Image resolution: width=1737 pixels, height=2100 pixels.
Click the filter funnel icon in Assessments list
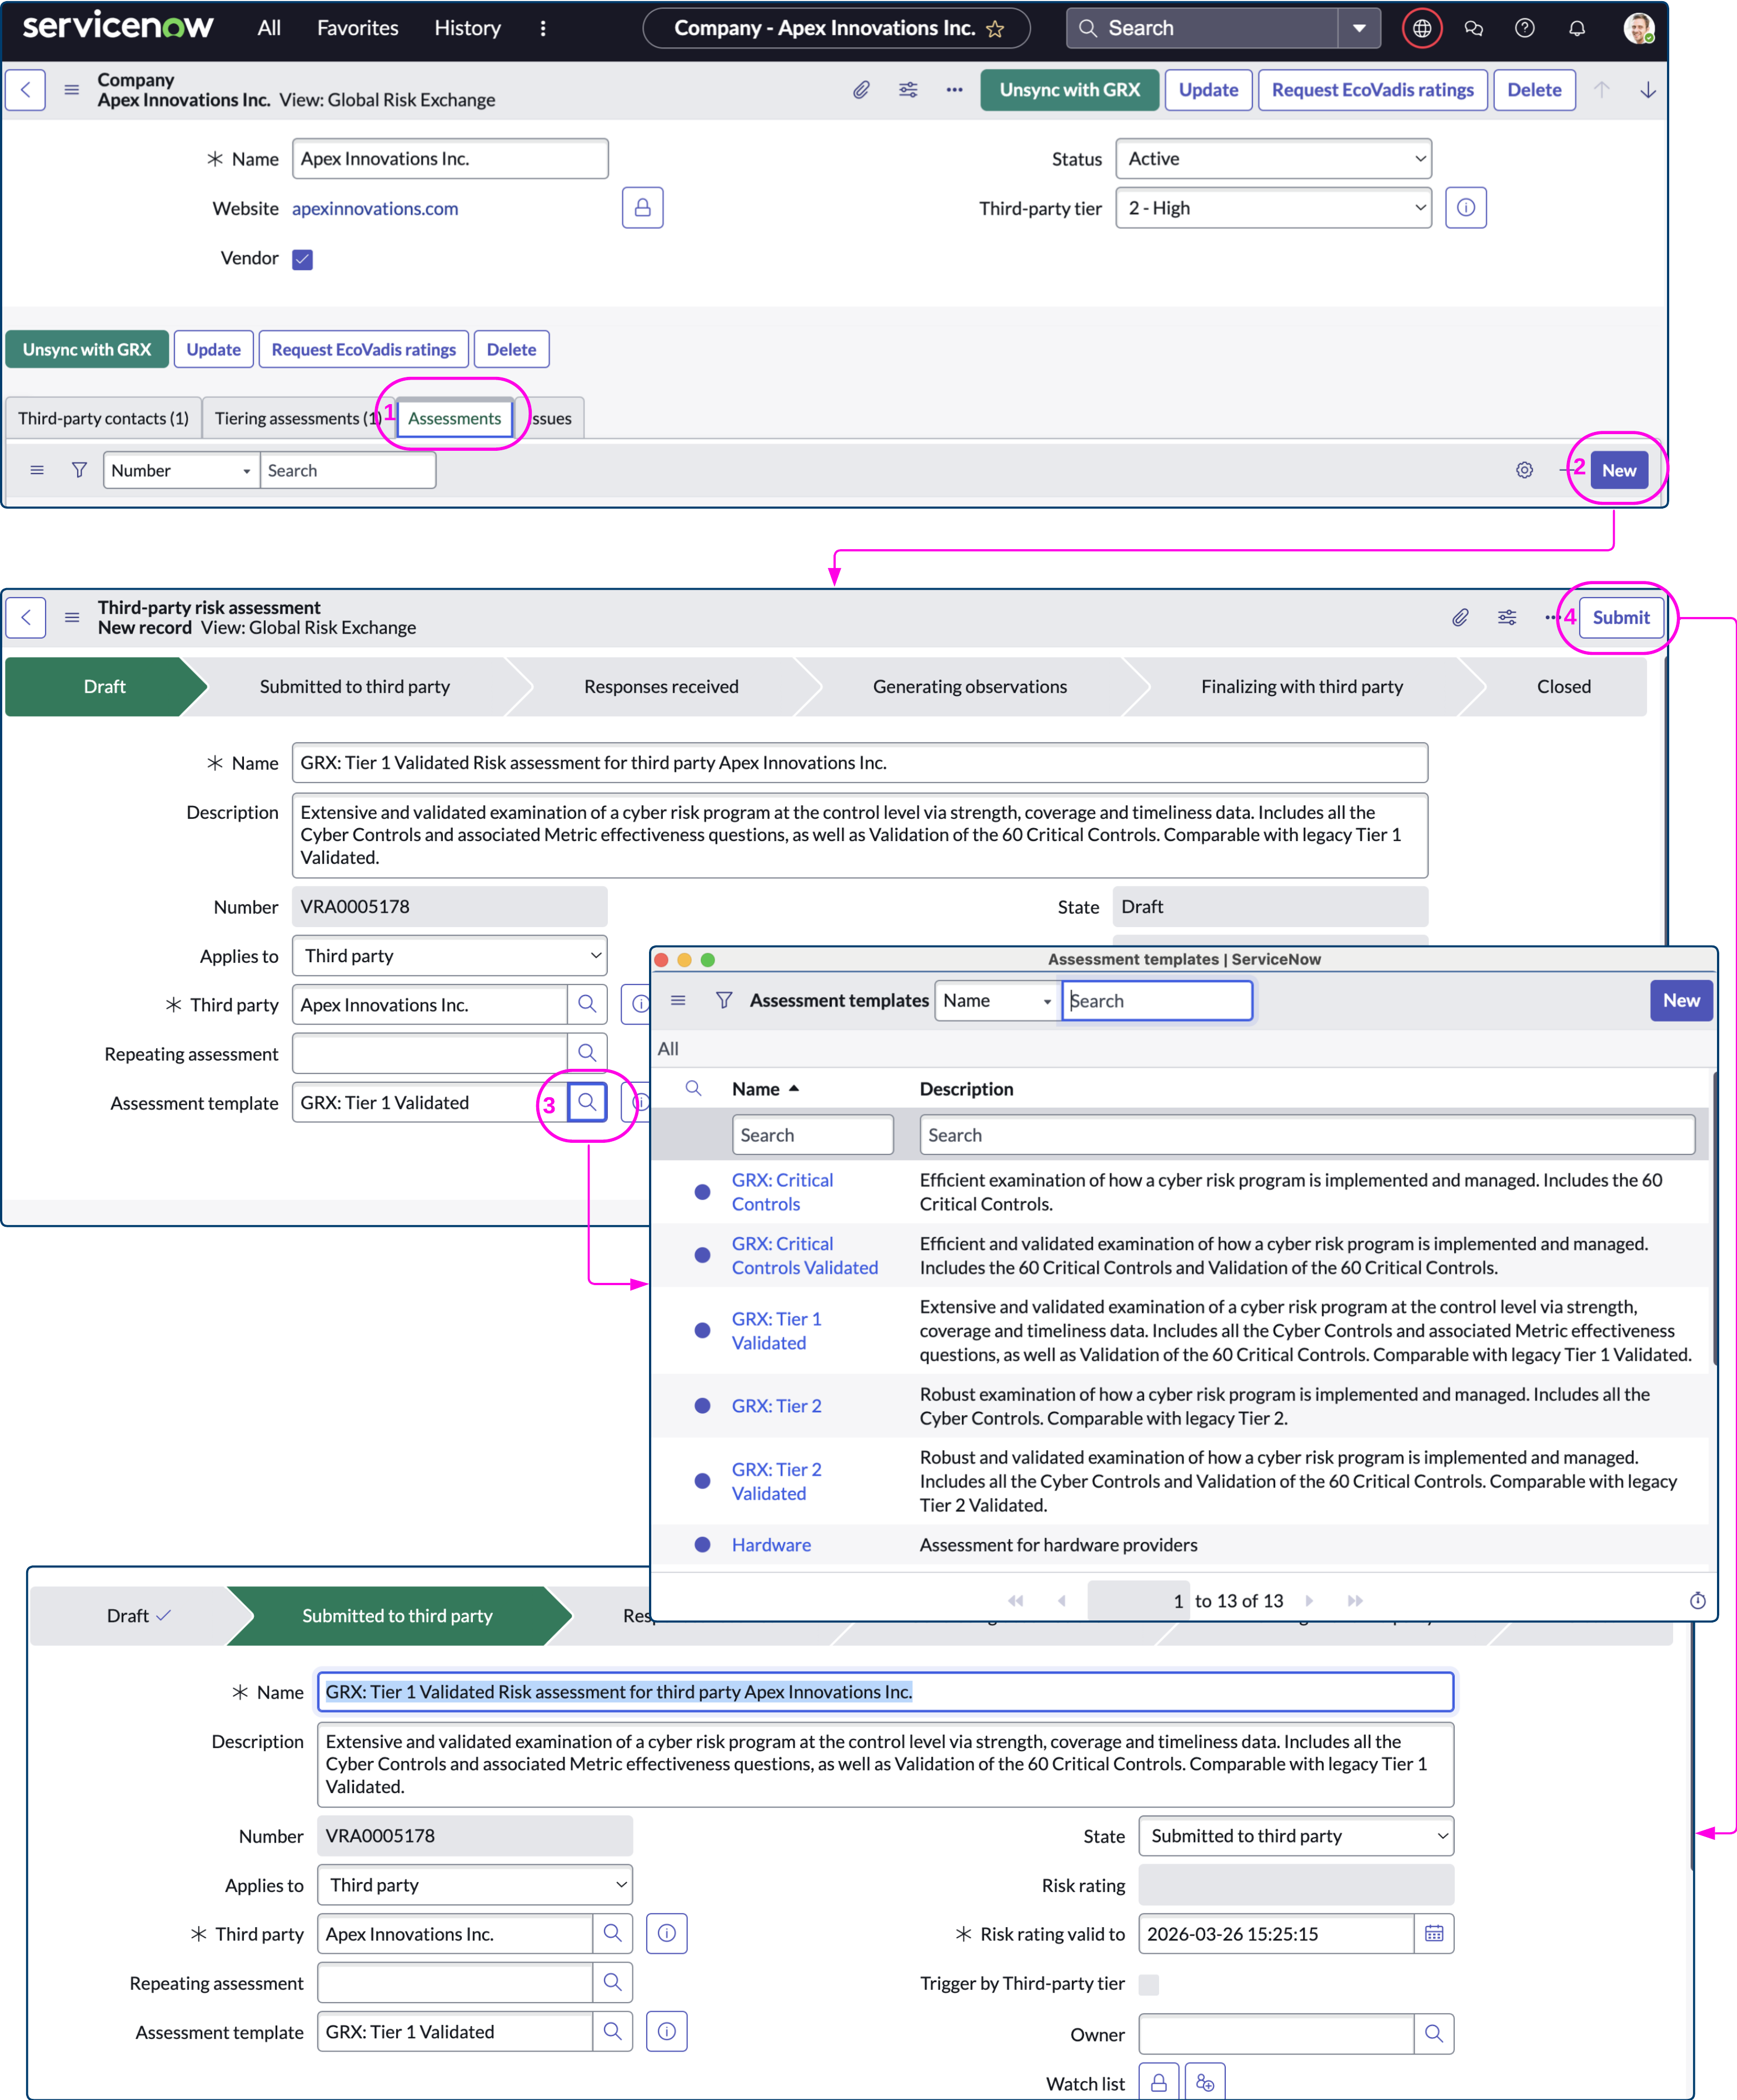[x=79, y=470]
